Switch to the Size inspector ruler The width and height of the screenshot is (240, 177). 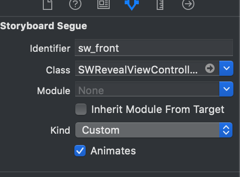click(160, 4)
